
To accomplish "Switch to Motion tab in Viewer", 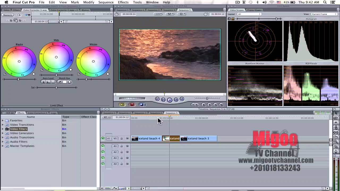I will 85,10.
